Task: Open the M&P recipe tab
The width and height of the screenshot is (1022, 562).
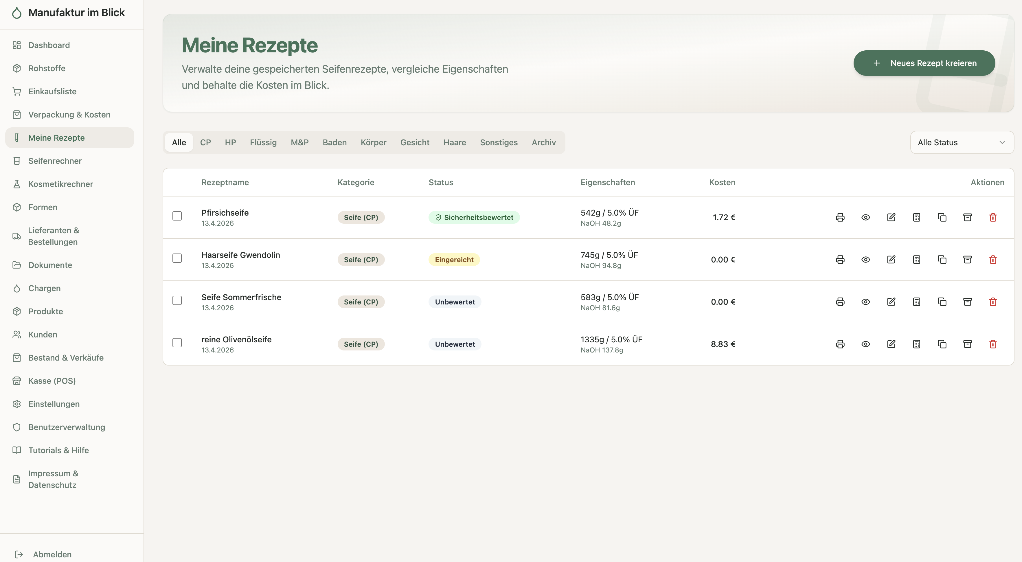Action: tap(299, 142)
